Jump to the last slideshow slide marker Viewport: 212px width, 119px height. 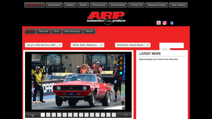click(x=114, y=115)
